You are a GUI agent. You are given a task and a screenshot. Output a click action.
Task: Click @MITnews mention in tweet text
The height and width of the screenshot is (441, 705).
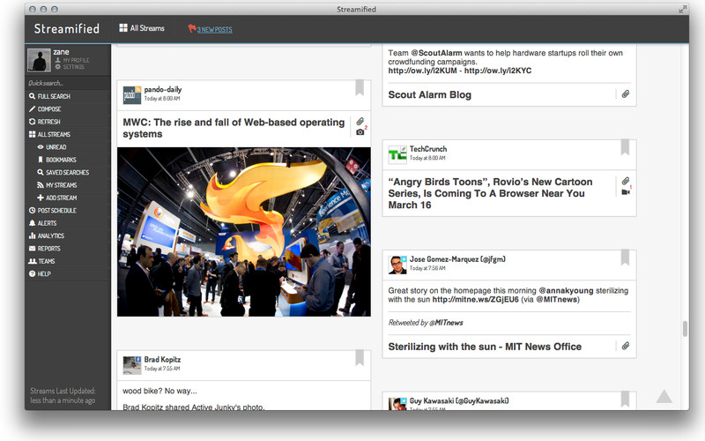pos(557,299)
